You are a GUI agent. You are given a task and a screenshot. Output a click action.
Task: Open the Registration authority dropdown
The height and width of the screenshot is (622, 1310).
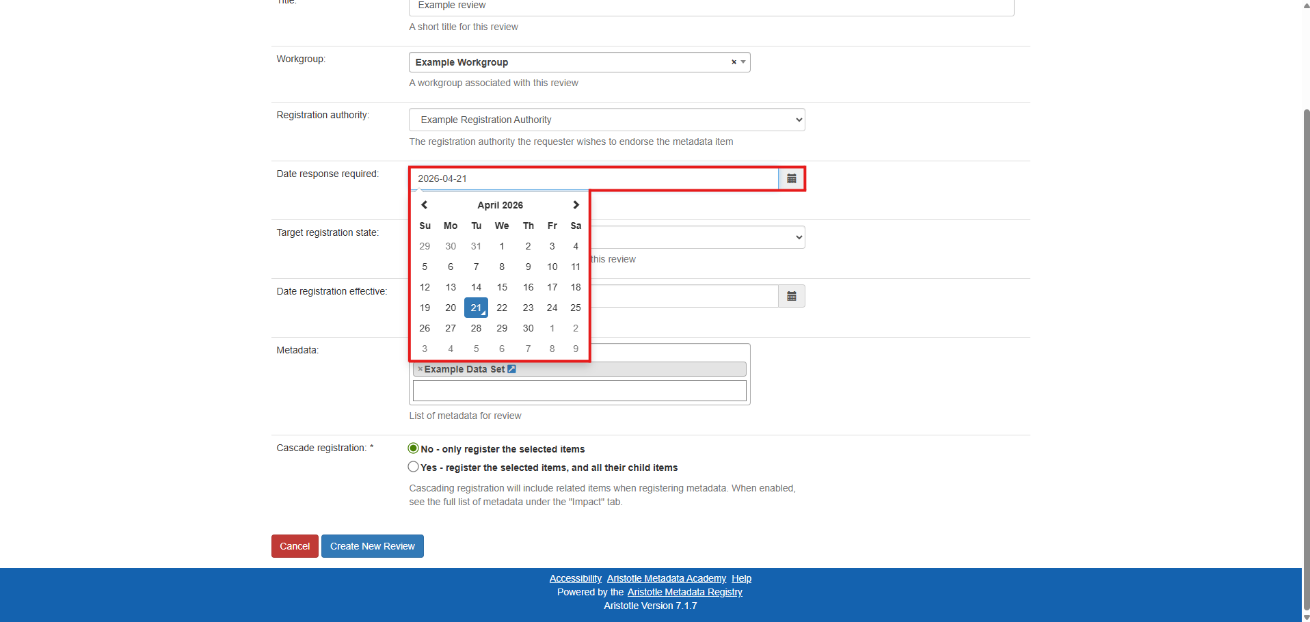pyautogui.click(x=606, y=120)
